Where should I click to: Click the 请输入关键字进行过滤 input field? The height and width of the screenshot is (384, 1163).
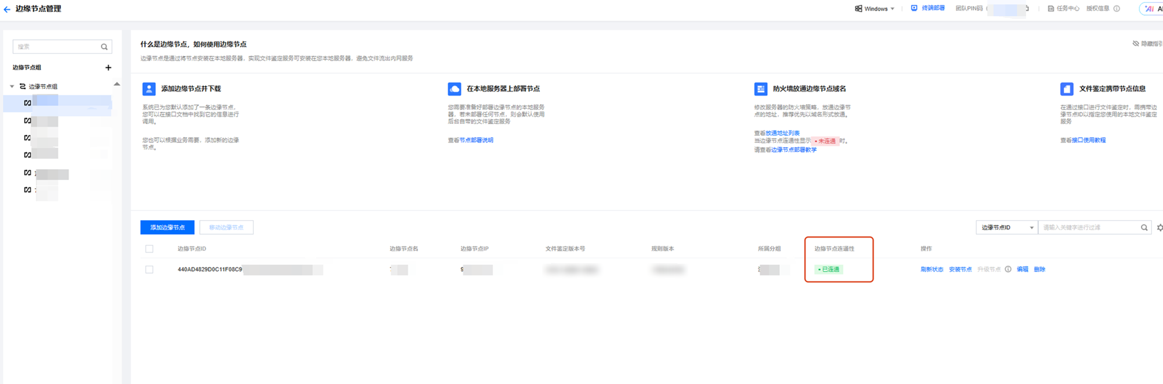coord(1088,227)
